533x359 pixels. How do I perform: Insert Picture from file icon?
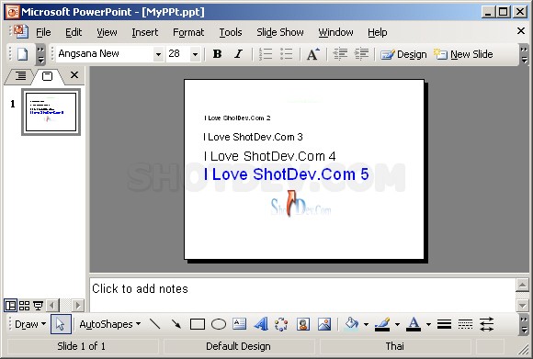tap(324, 324)
